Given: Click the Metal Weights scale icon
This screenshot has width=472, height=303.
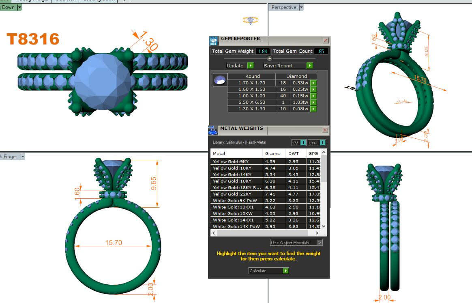Looking at the screenshot, I should (213, 130).
